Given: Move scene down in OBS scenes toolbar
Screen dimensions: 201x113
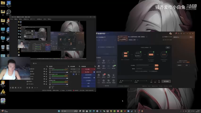Looking at the screenshot, I should [21, 88].
